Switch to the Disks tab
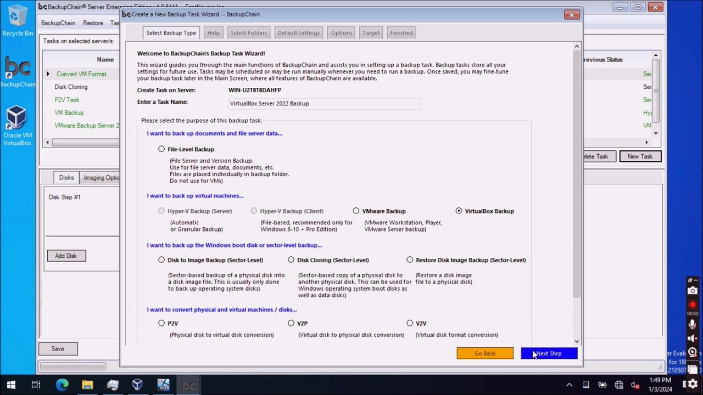 (x=66, y=178)
